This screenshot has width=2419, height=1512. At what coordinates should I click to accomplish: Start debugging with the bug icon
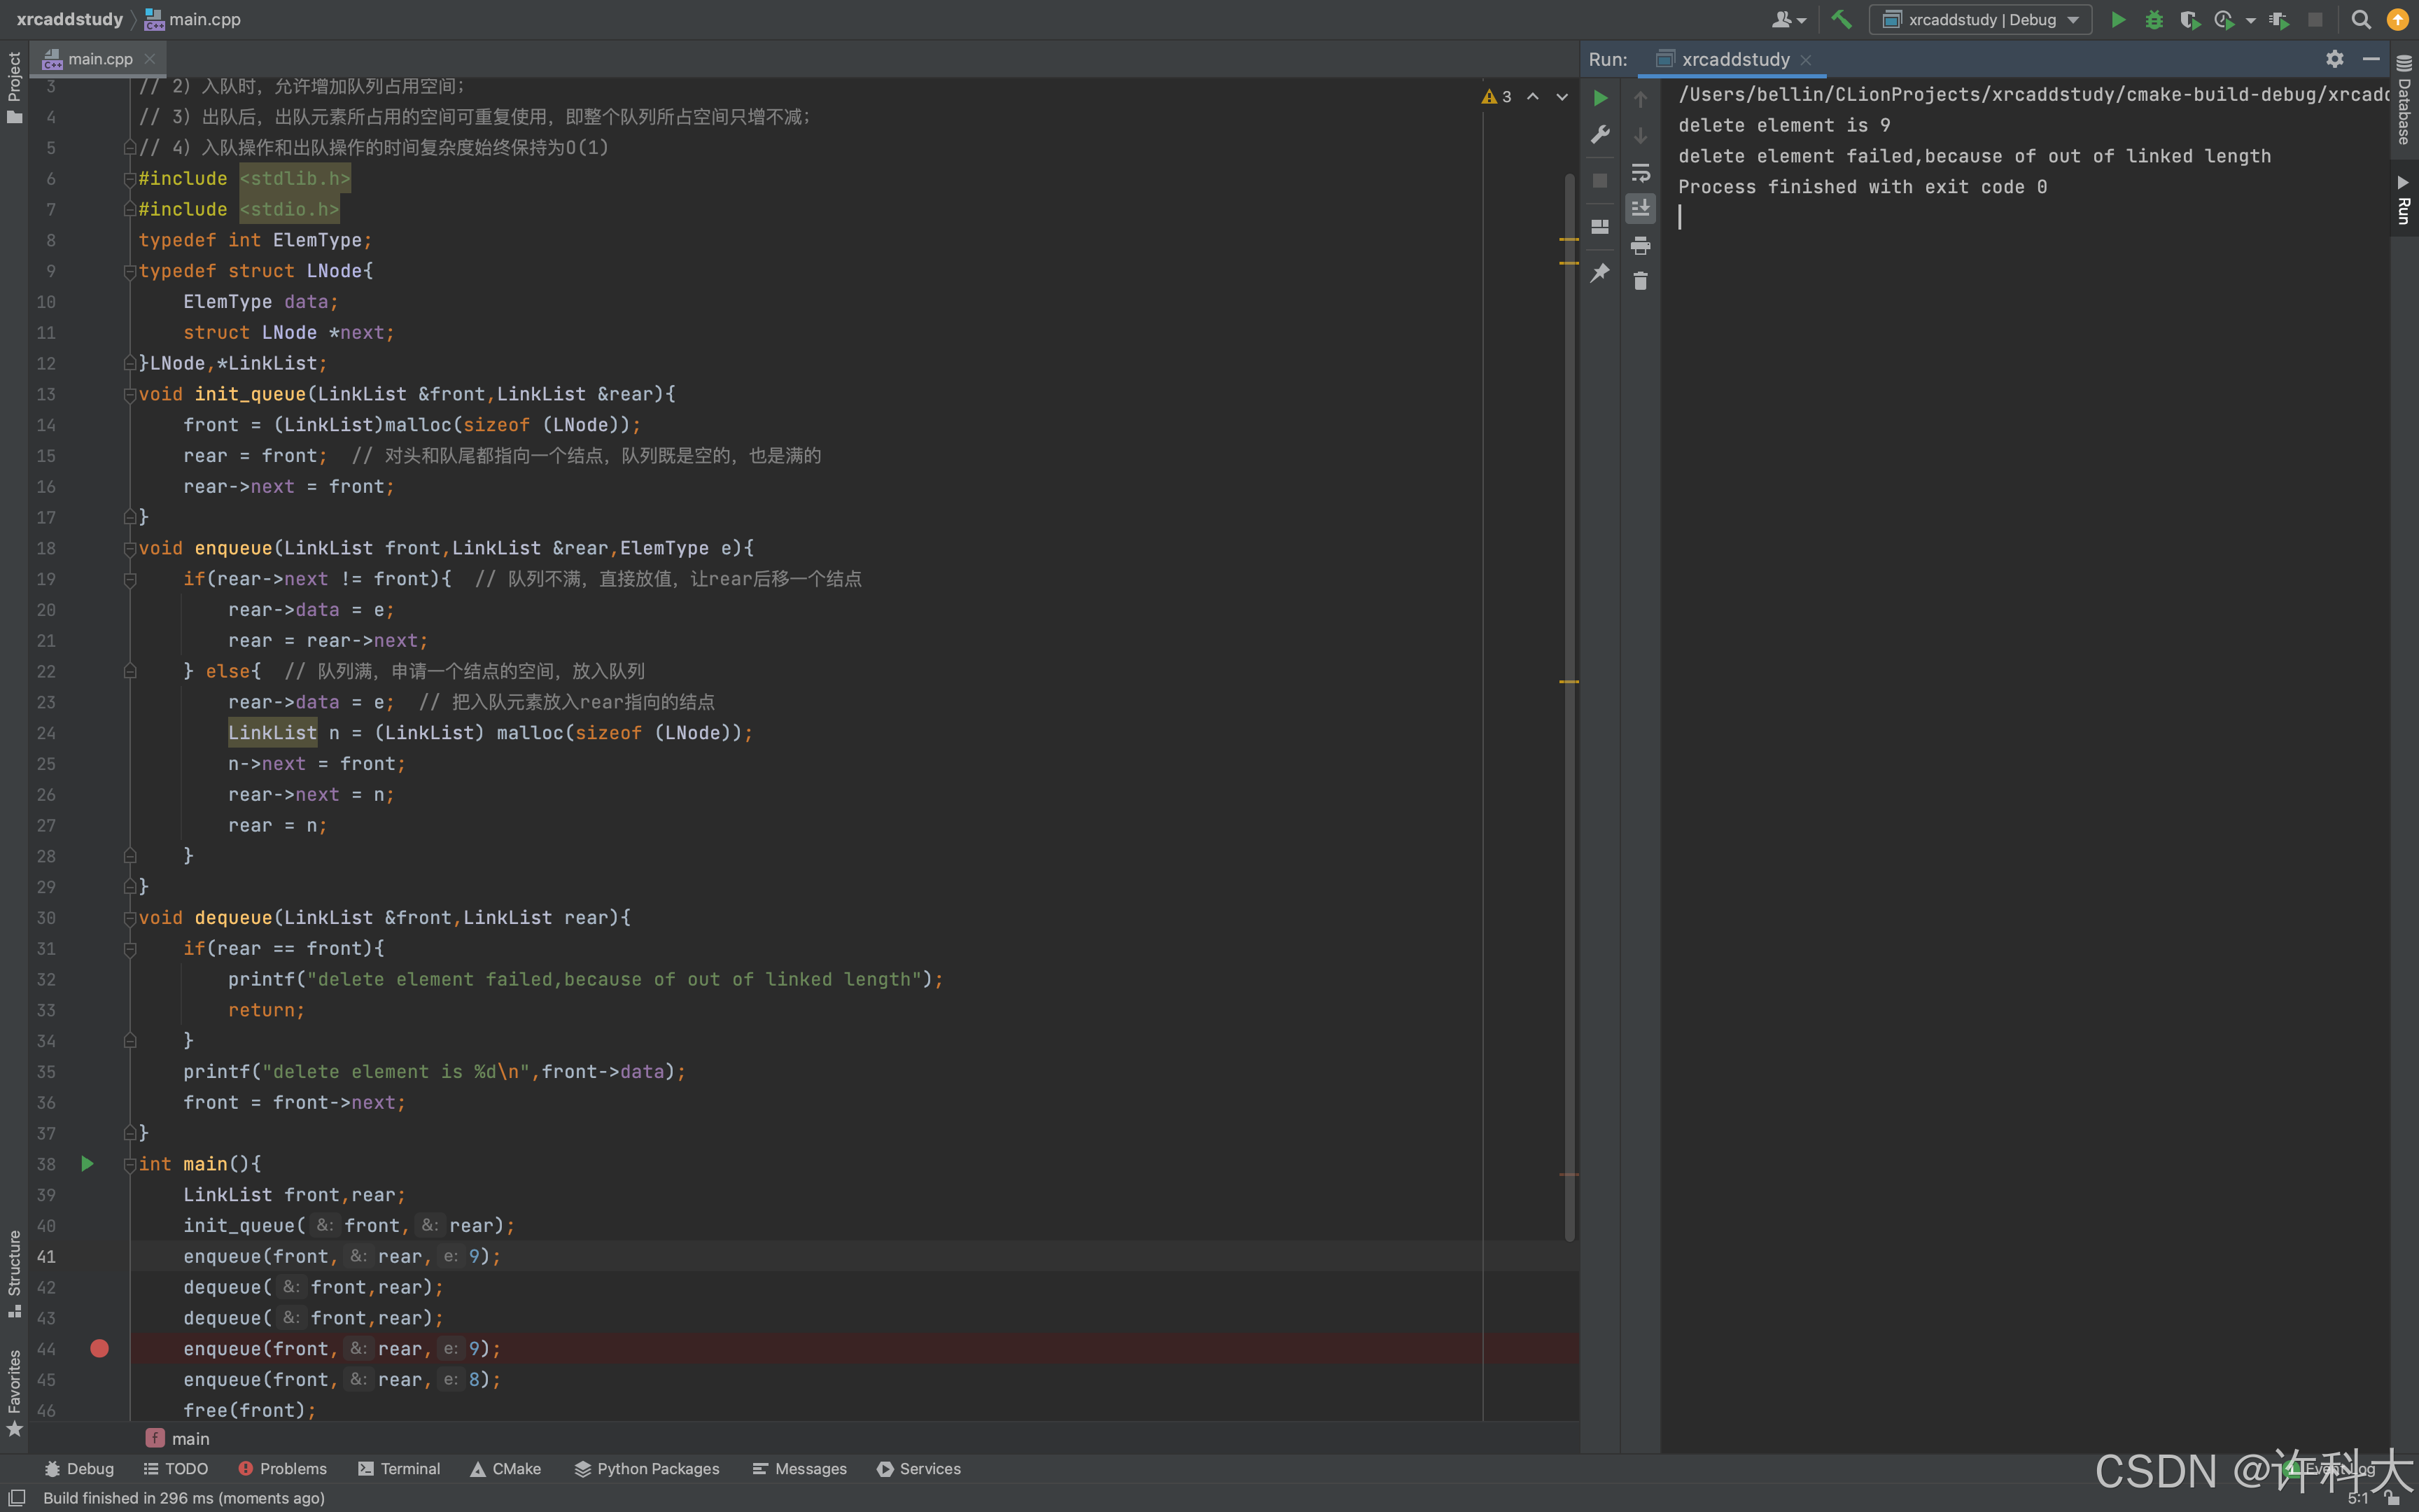[2153, 19]
